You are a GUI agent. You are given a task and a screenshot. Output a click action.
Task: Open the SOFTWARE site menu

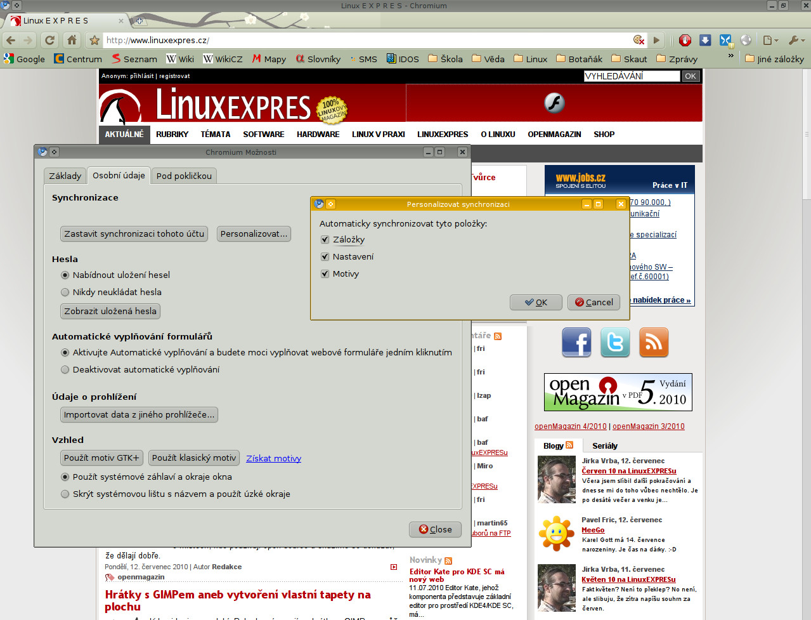(x=264, y=135)
